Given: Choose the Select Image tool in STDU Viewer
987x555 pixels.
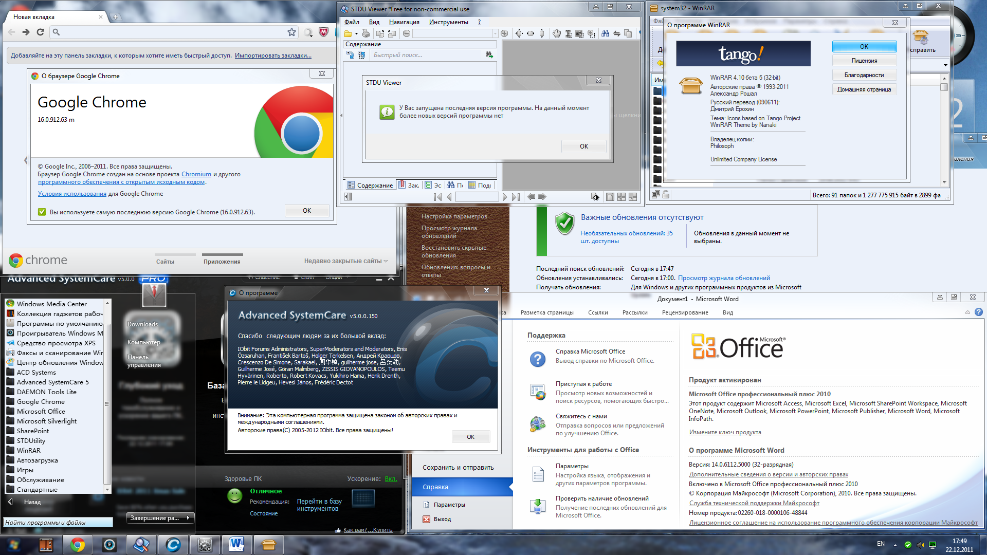Looking at the screenshot, I should pyautogui.click(x=580, y=34).
